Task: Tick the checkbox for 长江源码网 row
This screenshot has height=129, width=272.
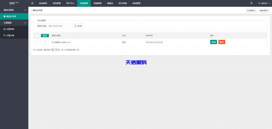Action: coord(37,42)
